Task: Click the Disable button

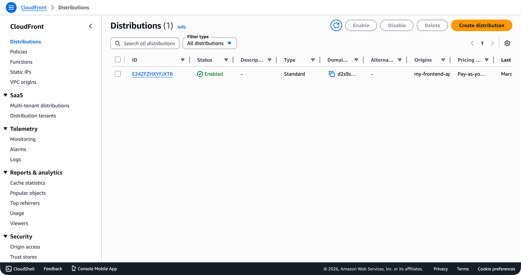Action: tap(397, 25)
